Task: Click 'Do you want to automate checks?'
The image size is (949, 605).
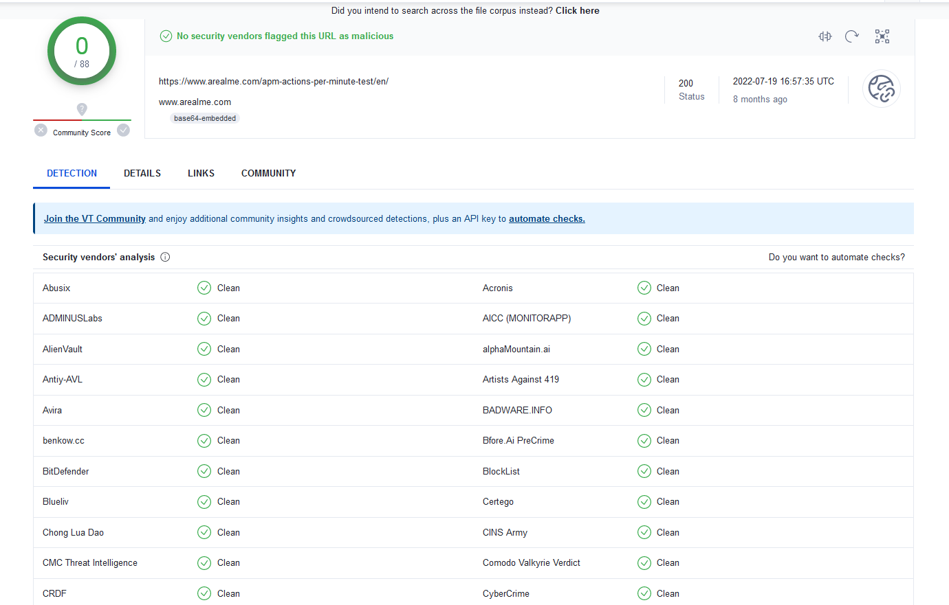Action: pos(836,257)
